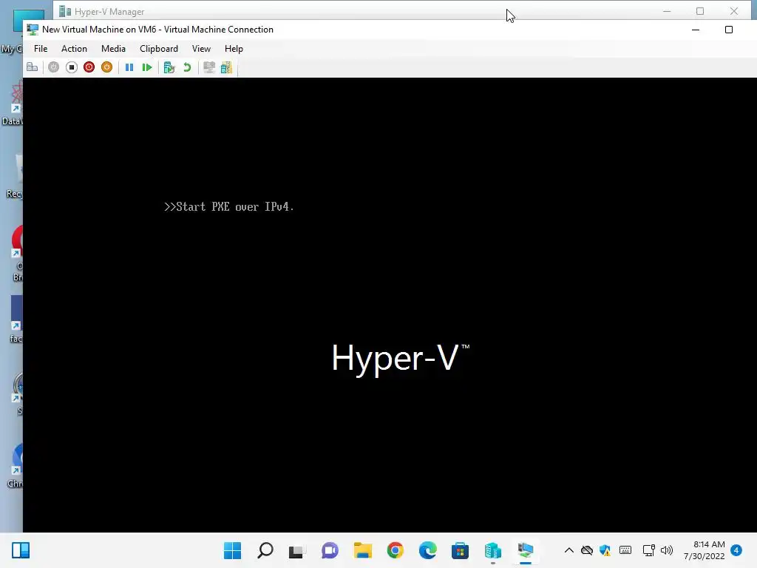Reset the VM with green play icon
Image resolution: width=757 pixels, height=568 pixels.
click(x=147, y=67)
